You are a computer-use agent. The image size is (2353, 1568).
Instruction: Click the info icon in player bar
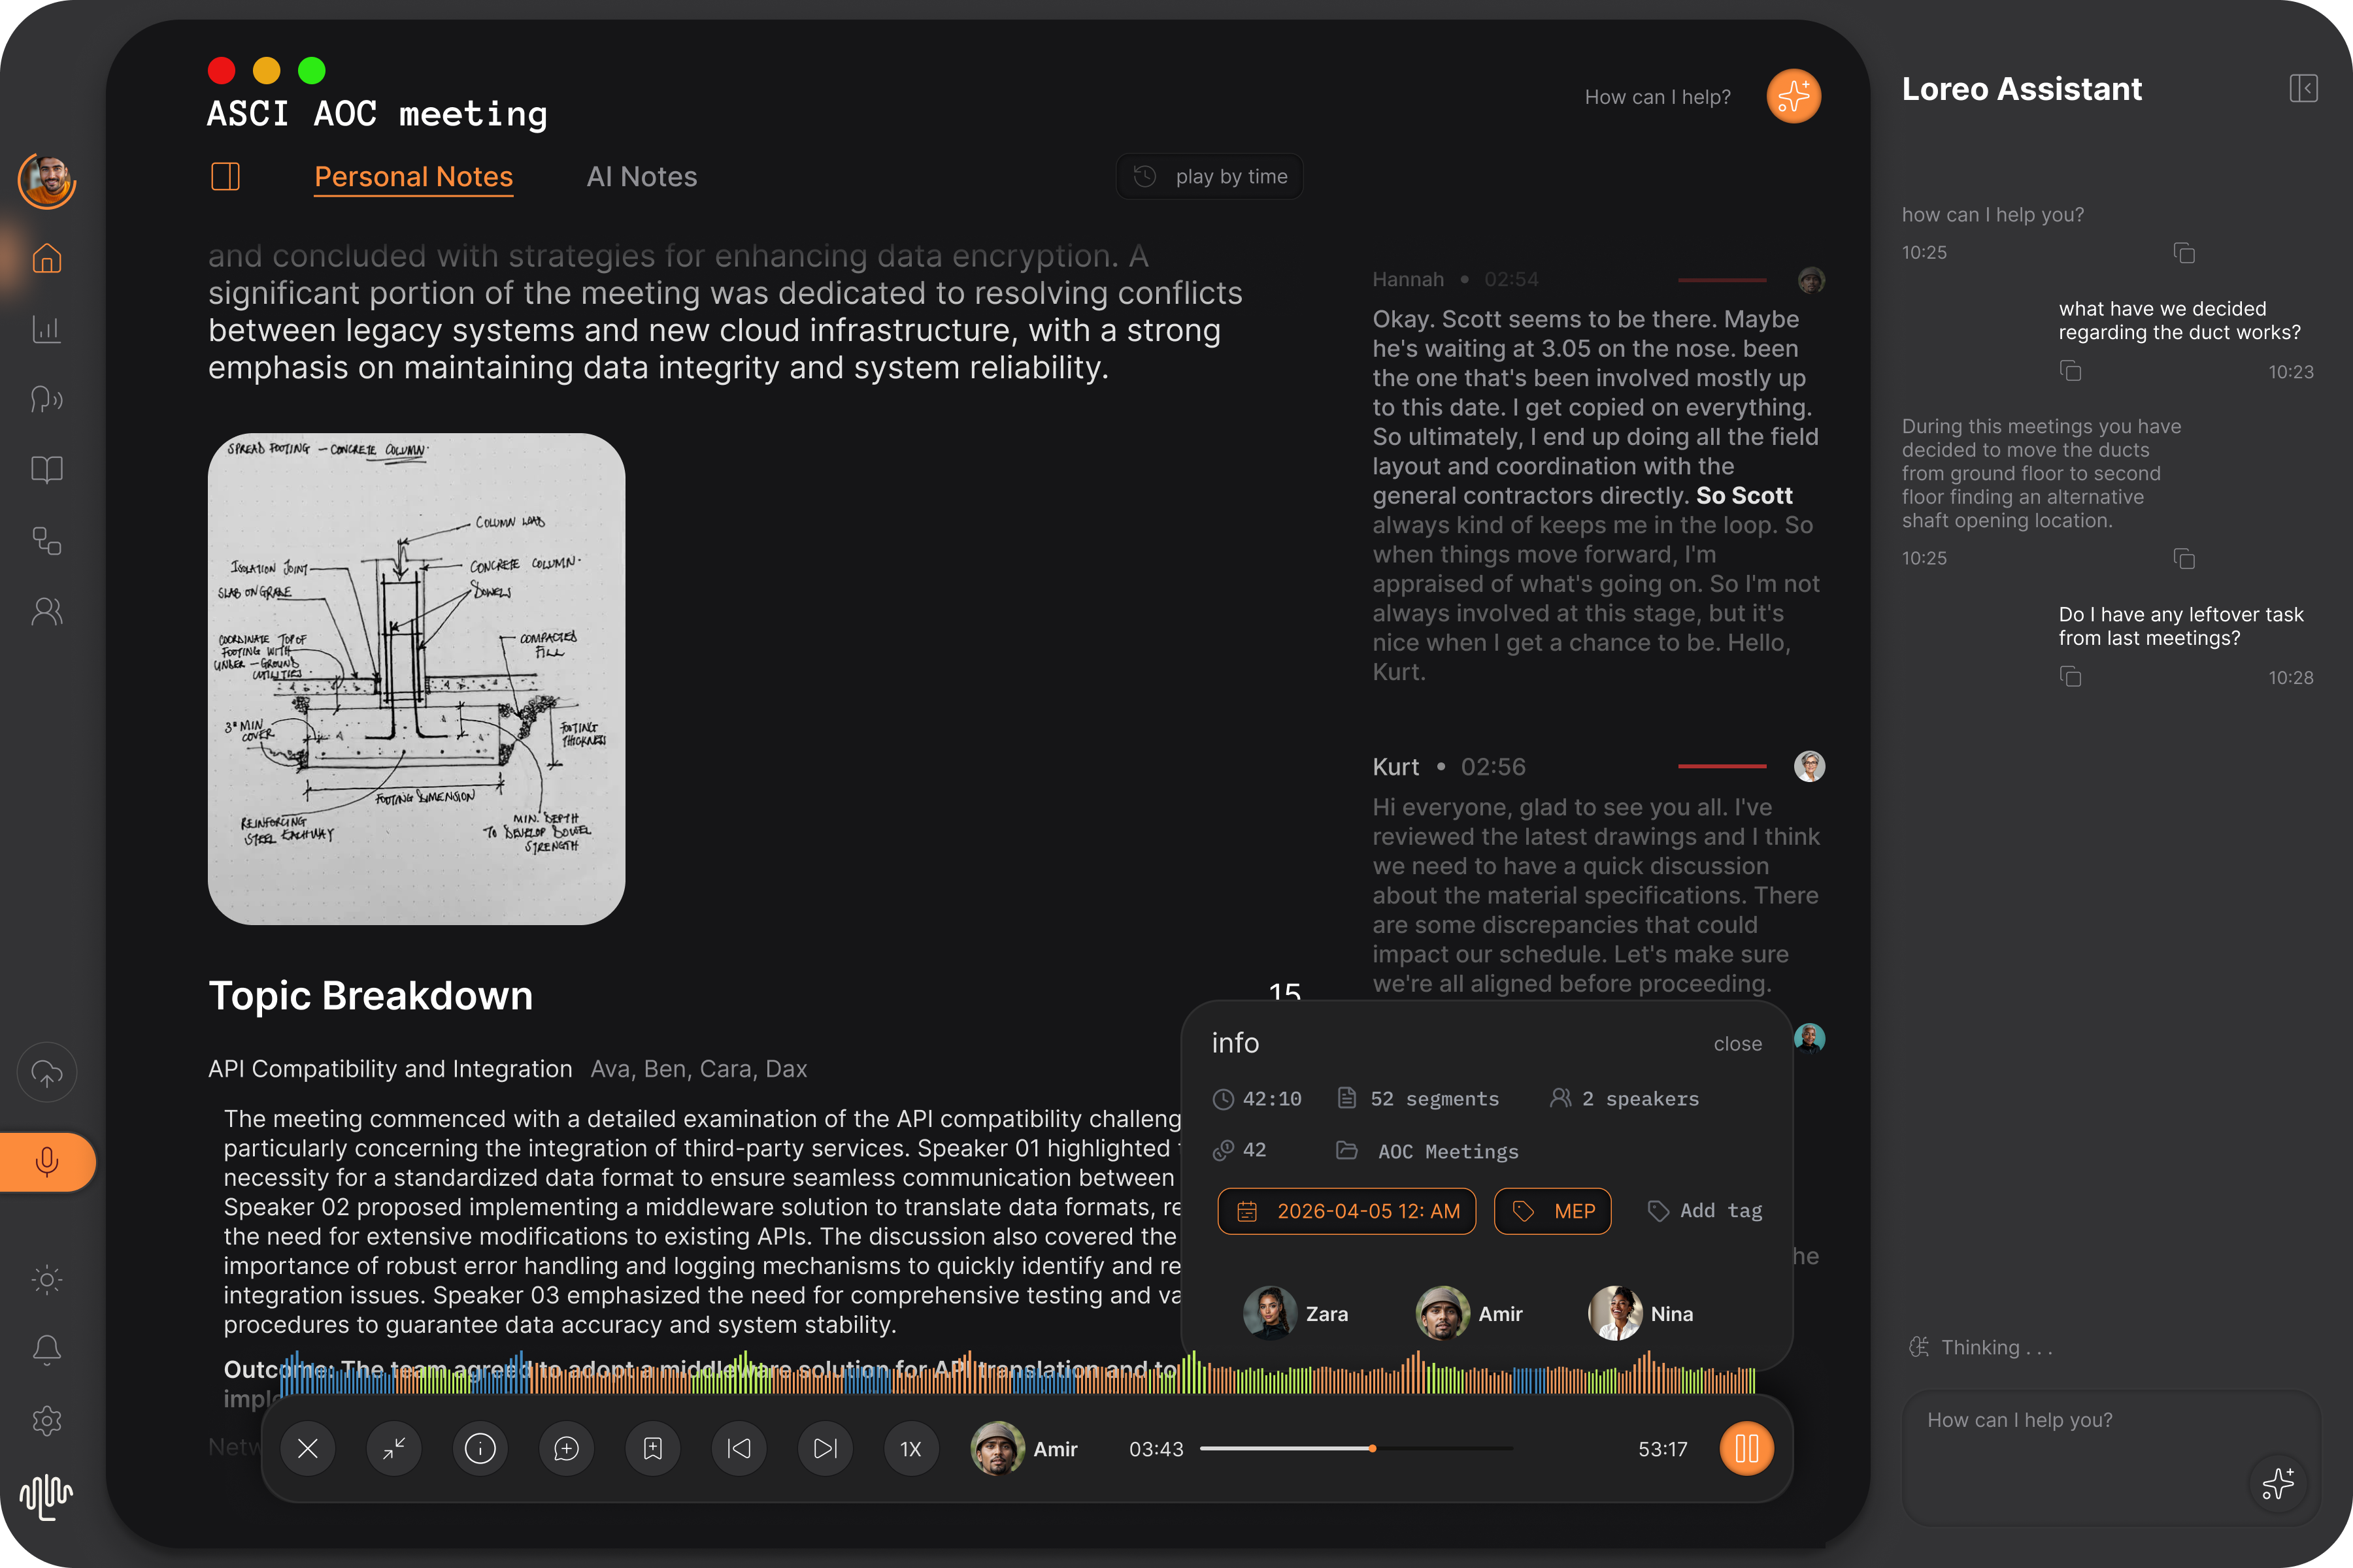pos(480,1448)
